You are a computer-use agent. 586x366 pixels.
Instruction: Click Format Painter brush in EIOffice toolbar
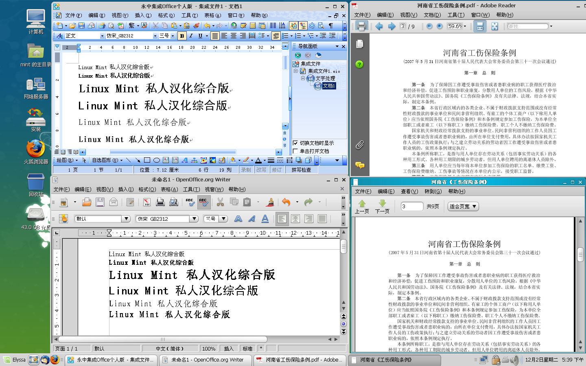(197, 26)
